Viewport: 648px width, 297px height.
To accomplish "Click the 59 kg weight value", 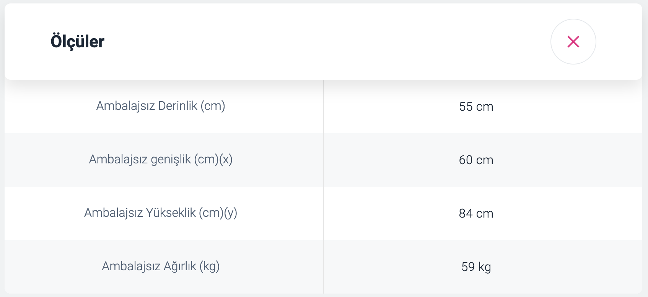I will coord(476,267).
